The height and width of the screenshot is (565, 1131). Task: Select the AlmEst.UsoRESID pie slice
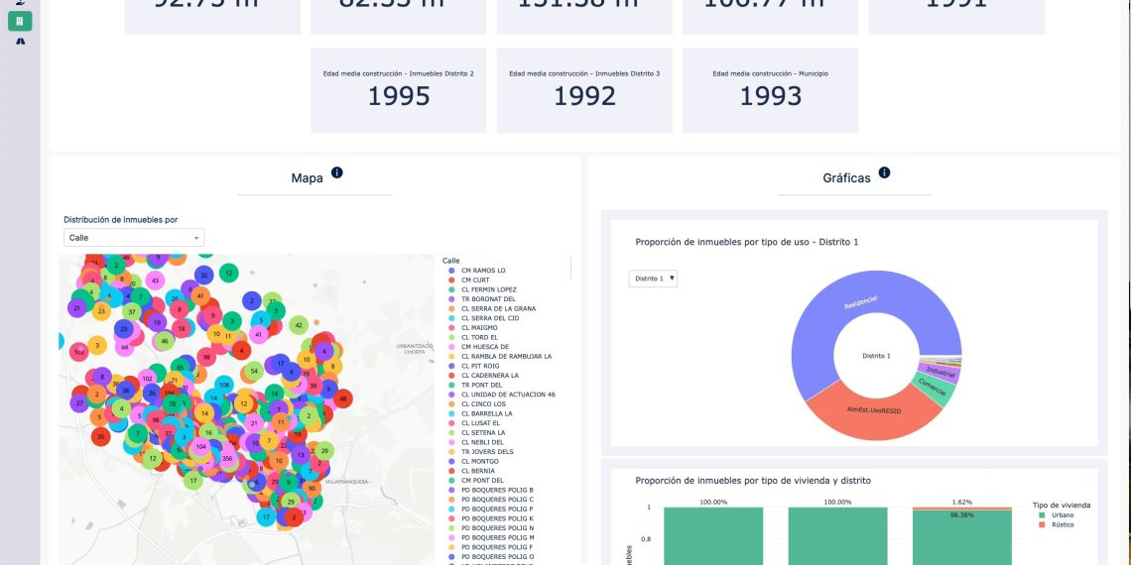tap(873, 411)
